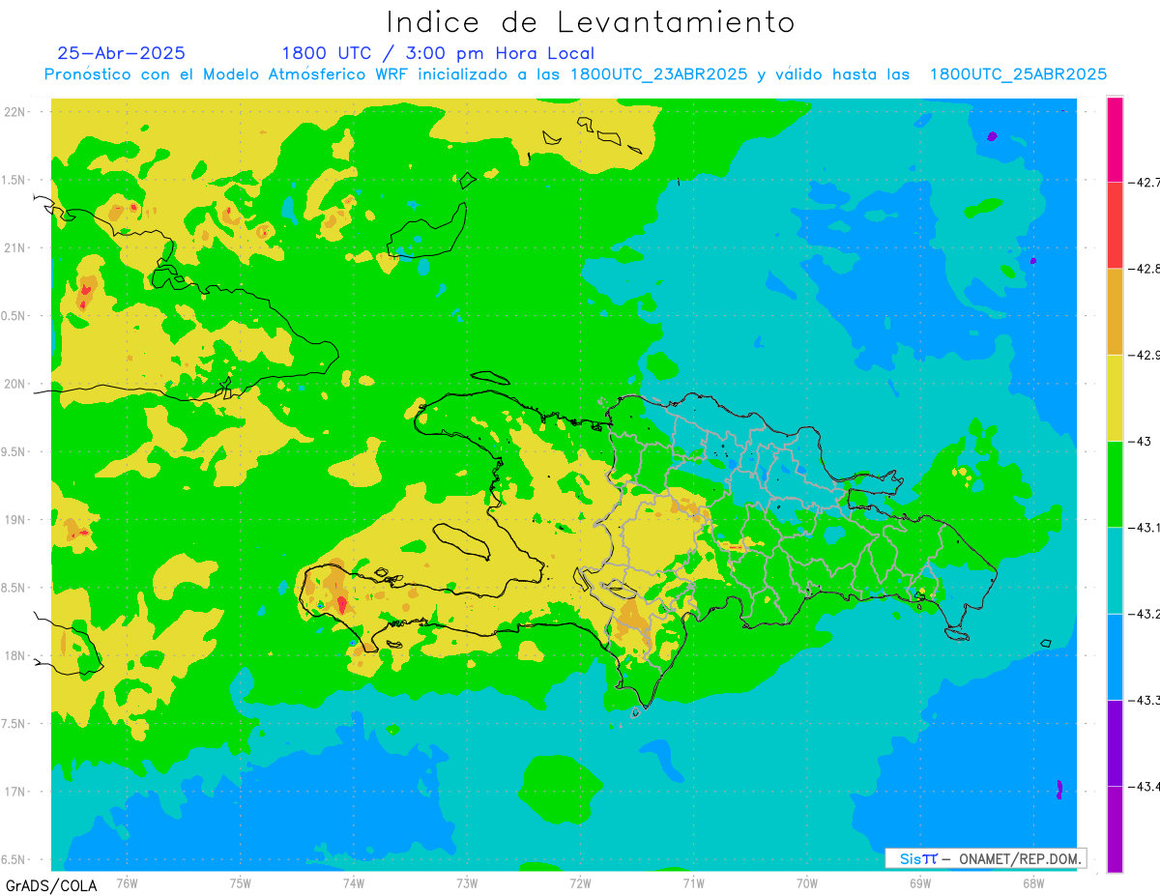Screen dimensions: 1160x896
Task: Click the "-43.3" legend value
Action: tap(1144, 700)
